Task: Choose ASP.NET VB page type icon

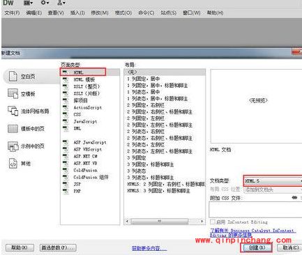Action: coord(66,163)
